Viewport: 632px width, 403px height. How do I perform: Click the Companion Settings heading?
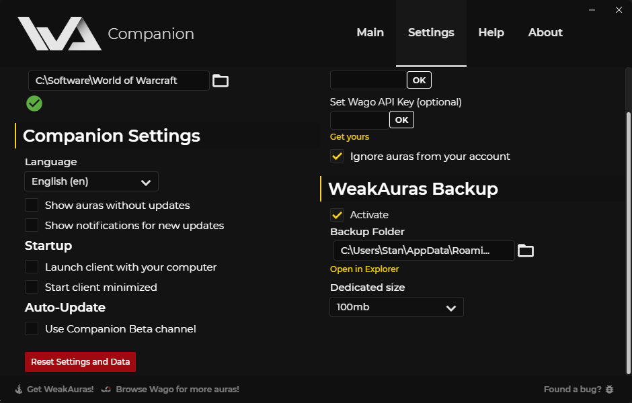tap(111, 136)
